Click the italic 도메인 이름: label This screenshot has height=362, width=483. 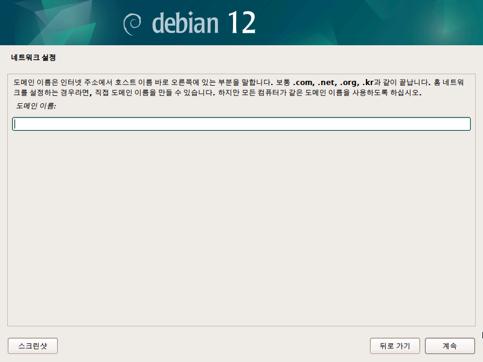(36, 106)
